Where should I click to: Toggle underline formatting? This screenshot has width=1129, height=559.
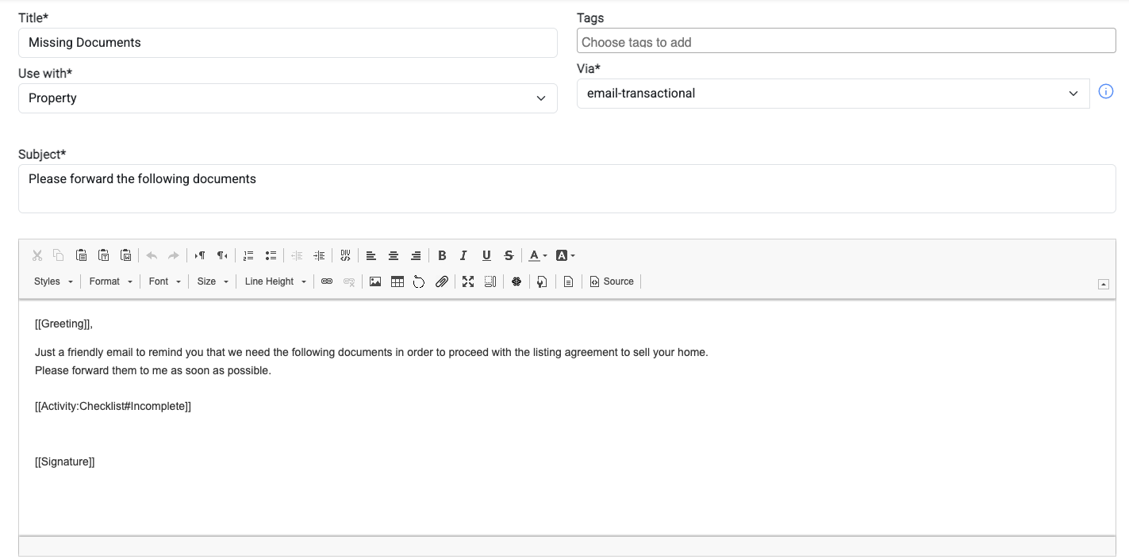(486, 255)
